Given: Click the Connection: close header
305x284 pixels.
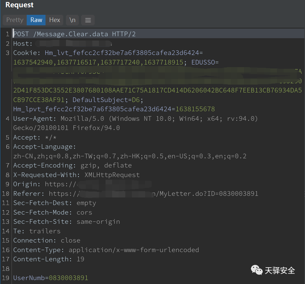Looking at the screenshot, I should click(46, 241).
